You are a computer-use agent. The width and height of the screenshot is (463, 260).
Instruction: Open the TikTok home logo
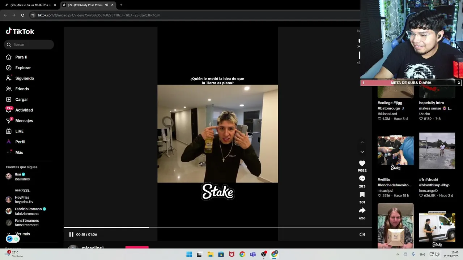20,31
